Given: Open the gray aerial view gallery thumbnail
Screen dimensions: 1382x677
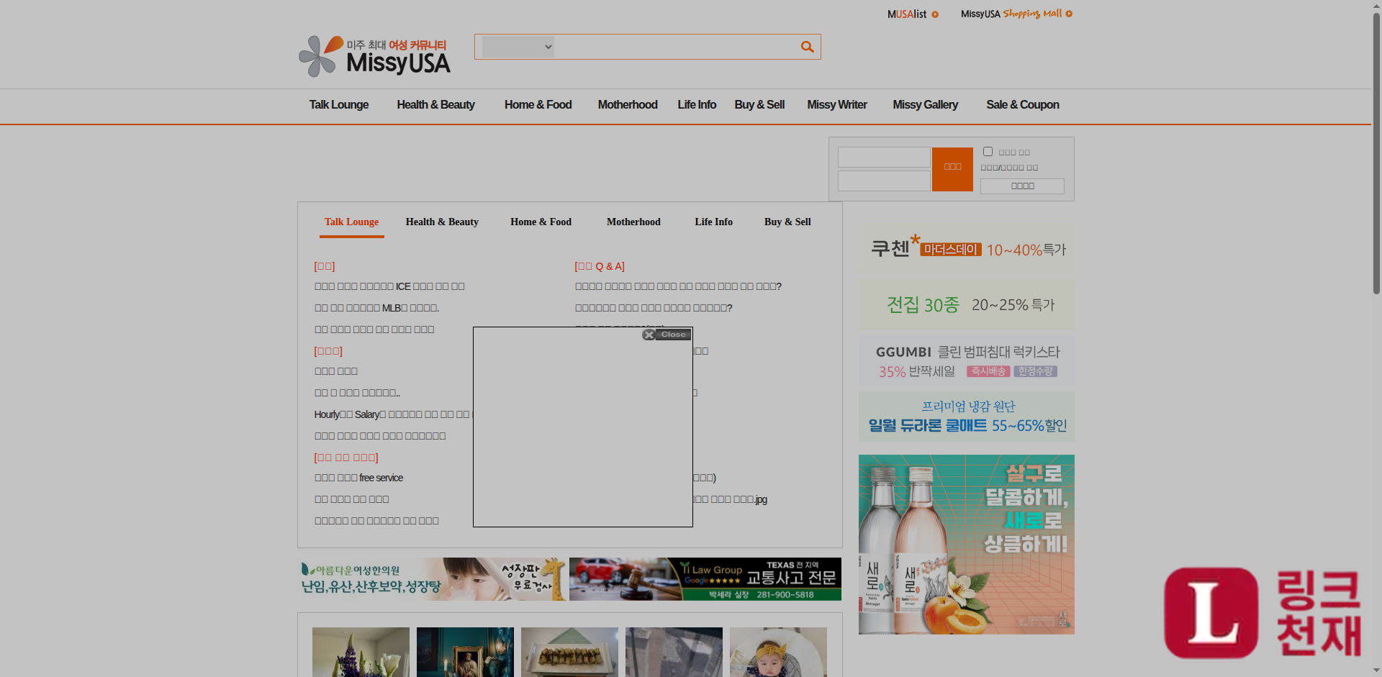Looking at the screenshot, I should [x=674, y=652].
